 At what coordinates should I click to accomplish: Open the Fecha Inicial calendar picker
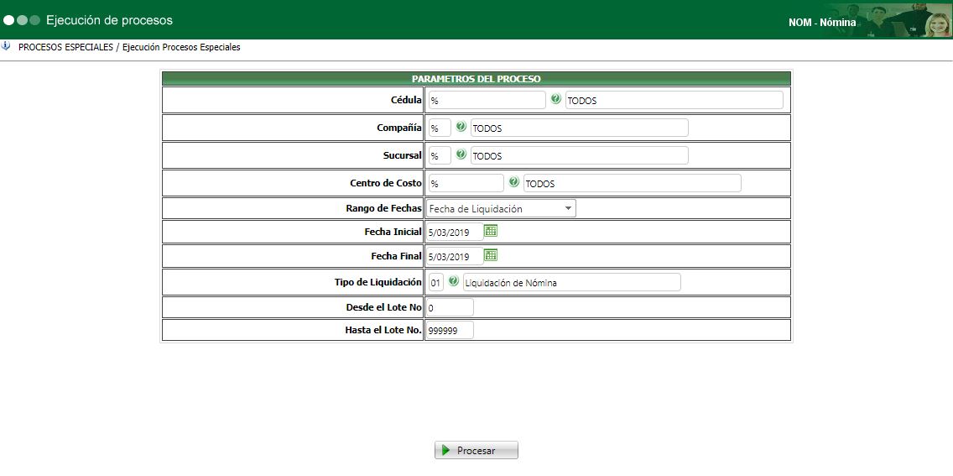click(491, 230)
